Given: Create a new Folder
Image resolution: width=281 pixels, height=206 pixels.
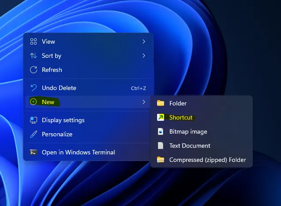Looking at the screenshot, I should click(x=202, y=103).
